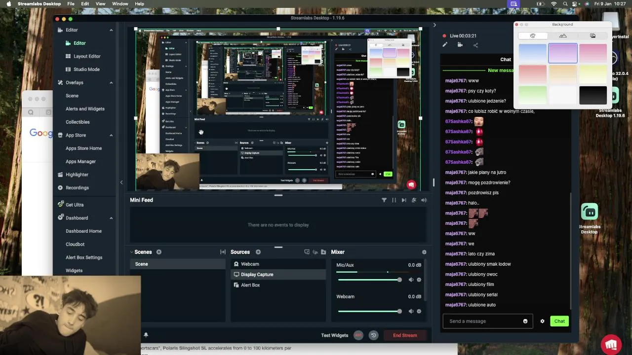
Task: Select Display Capture source
Action: coord(278,275)
